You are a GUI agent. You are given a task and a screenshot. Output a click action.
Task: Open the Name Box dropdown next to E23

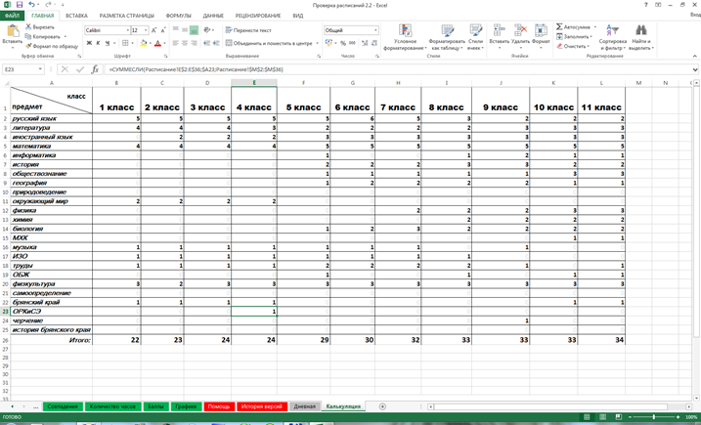coord(40,70)
